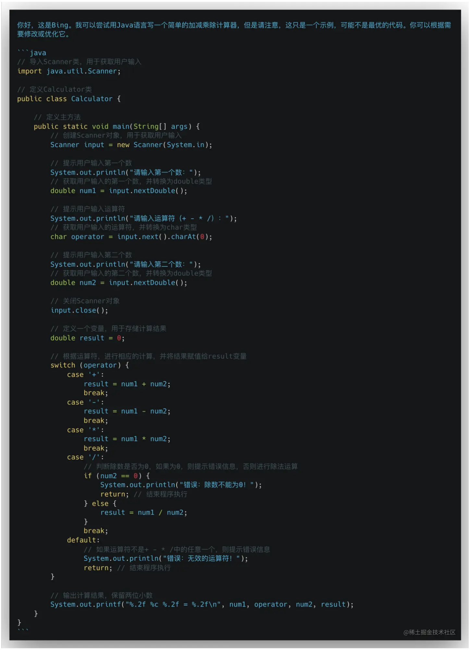
Task: Select the comment "// 定义主方法"
Action: 57,117
